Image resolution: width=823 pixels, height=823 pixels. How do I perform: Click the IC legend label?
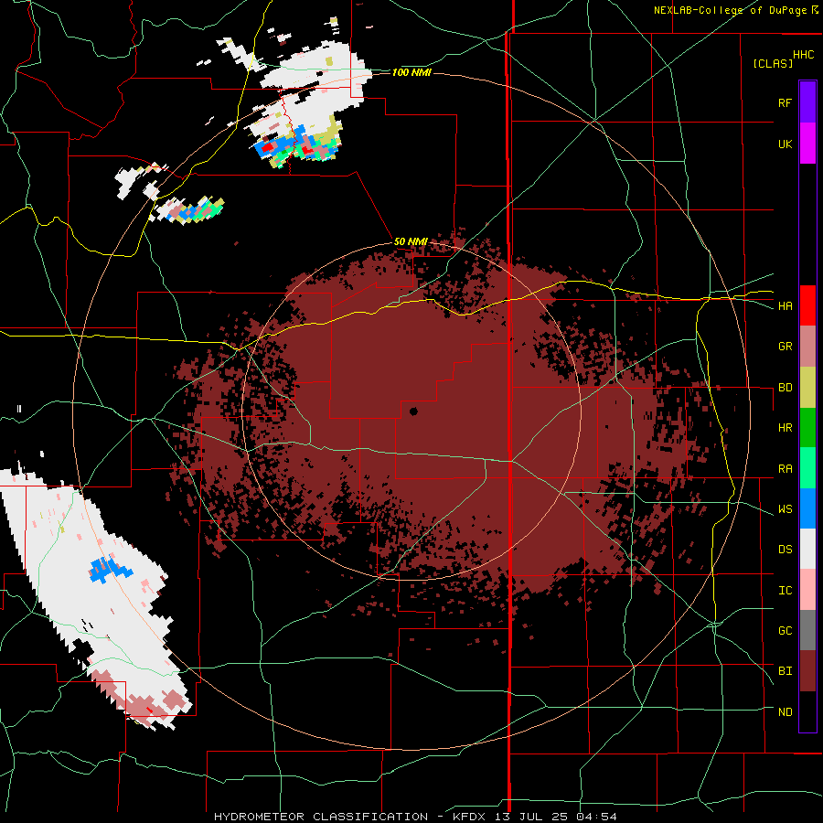pos(785,591)
